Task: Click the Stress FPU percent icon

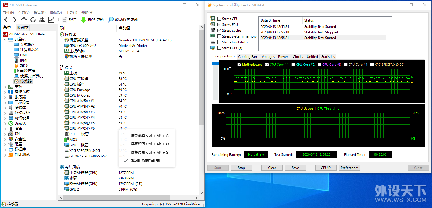Action: click(213, 24)
